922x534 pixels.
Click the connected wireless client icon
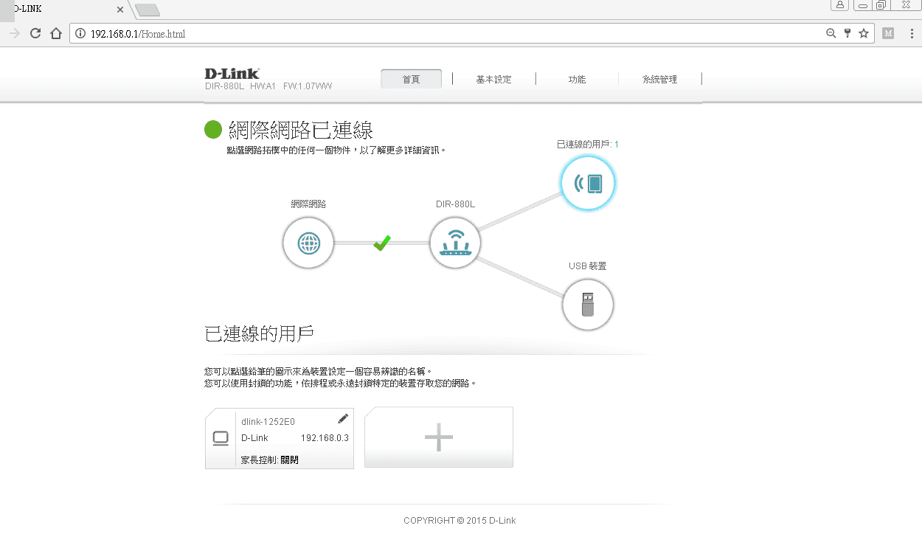[x=587, y=182]
